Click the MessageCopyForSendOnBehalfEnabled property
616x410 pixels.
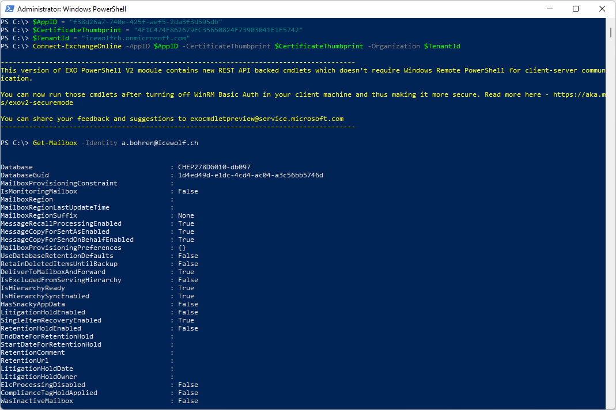67,240
